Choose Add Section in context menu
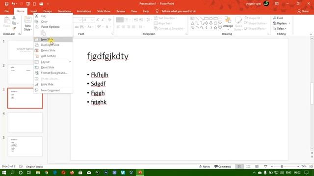 coord(53,56)
